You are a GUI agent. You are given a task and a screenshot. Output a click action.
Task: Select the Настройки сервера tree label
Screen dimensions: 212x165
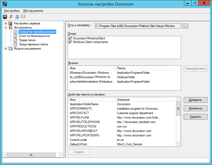click(27, 23)
